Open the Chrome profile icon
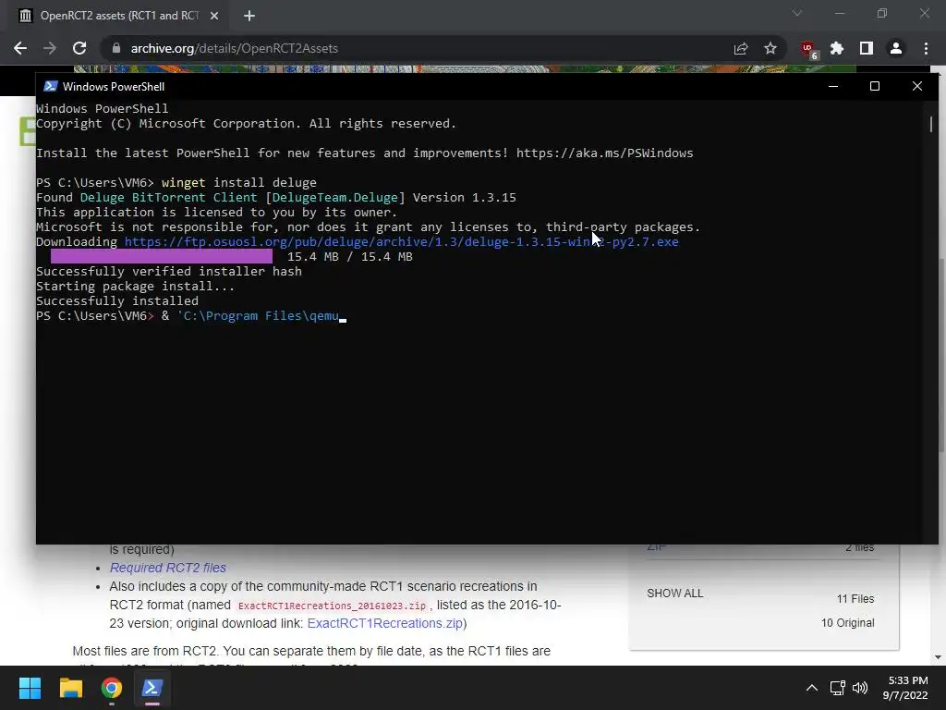 (896, 48)
